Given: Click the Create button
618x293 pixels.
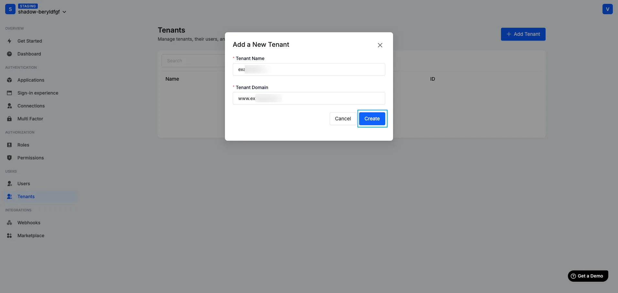Looking at the screenshot, I should [x=372, y=119].
